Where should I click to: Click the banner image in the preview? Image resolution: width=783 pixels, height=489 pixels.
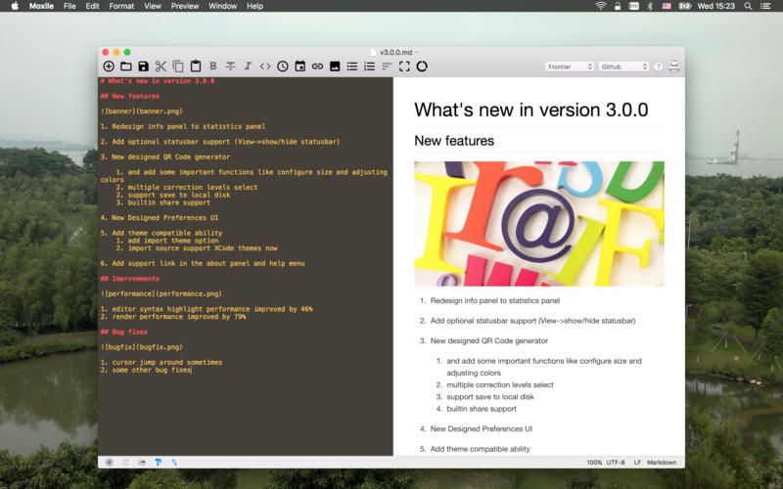(x=538, y=223)
